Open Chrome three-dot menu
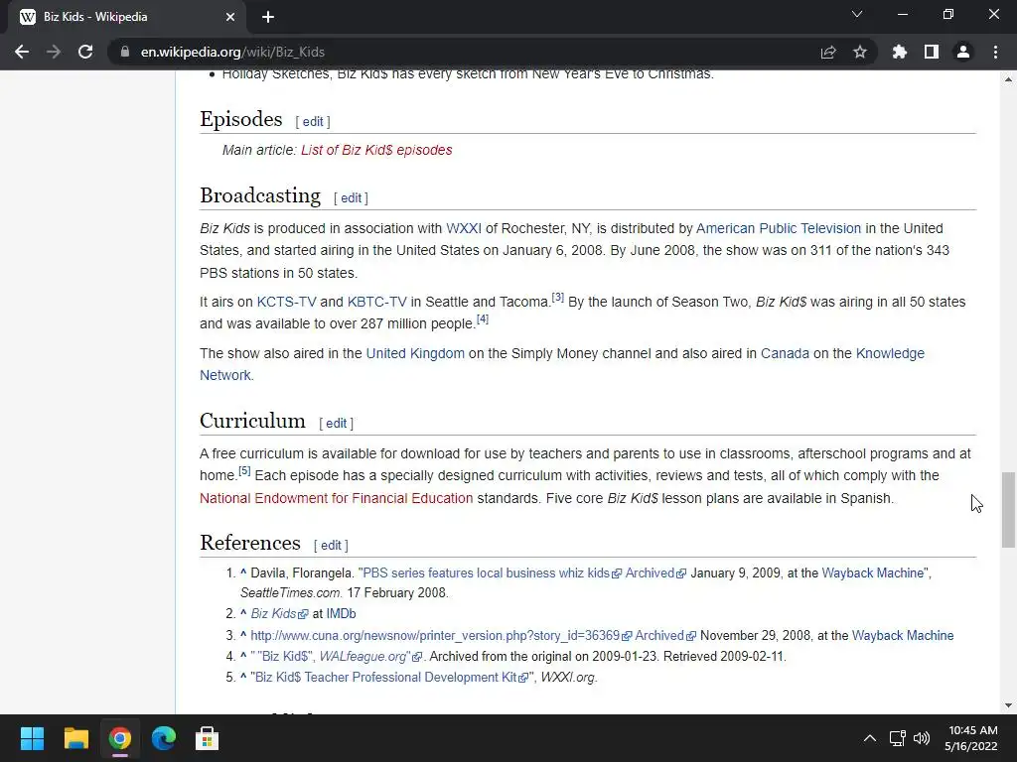The width and height of the screenshot is (1017, 762). pyautogui.click(x=995, y=52)
